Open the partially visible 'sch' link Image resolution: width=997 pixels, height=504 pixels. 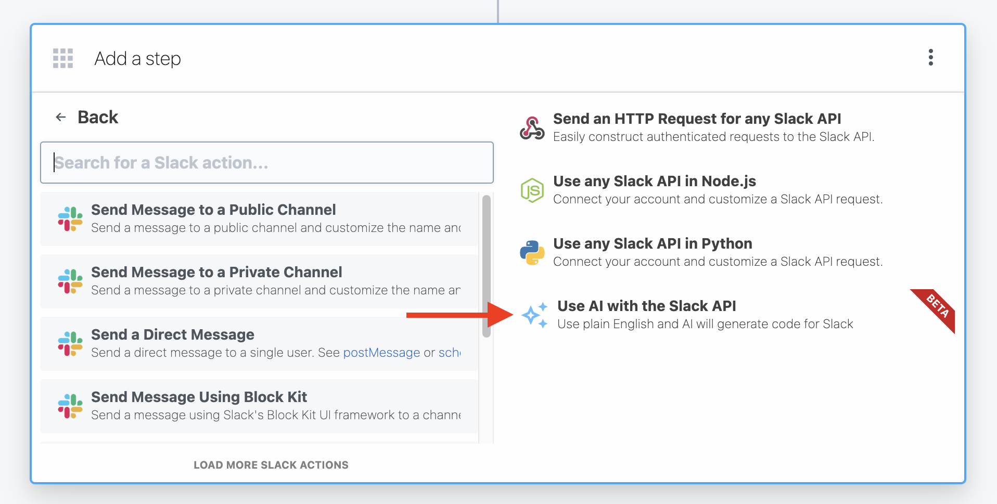pos(450,353)
